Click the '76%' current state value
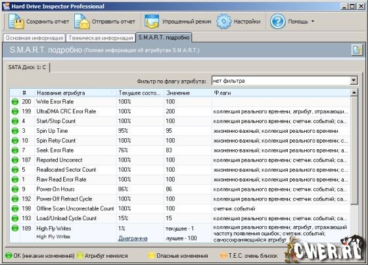Image resolution: width=368 pixels, height=265 pixels. tap(124, 150)
